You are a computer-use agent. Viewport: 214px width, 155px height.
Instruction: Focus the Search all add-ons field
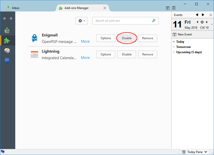(x=125, y=21)
